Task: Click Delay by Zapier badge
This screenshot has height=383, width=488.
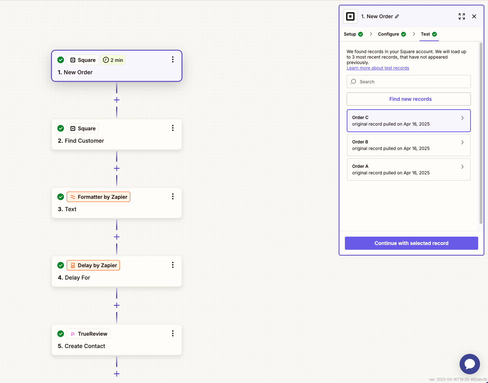Action: 93,265
